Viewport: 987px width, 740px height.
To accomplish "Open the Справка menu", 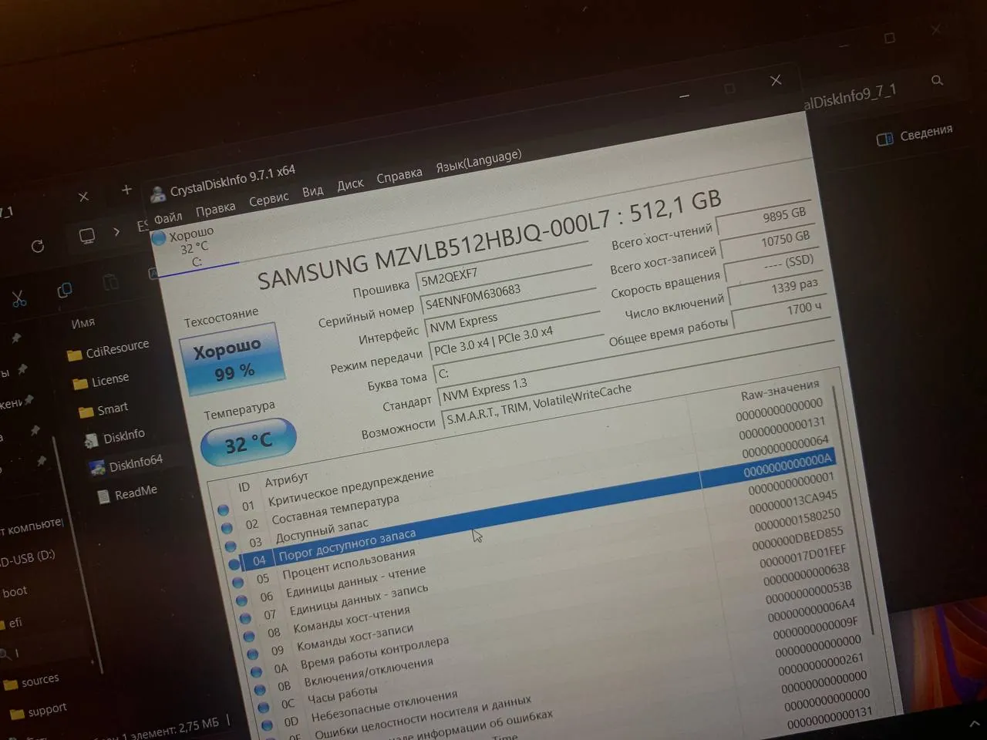I will (399, 176).
